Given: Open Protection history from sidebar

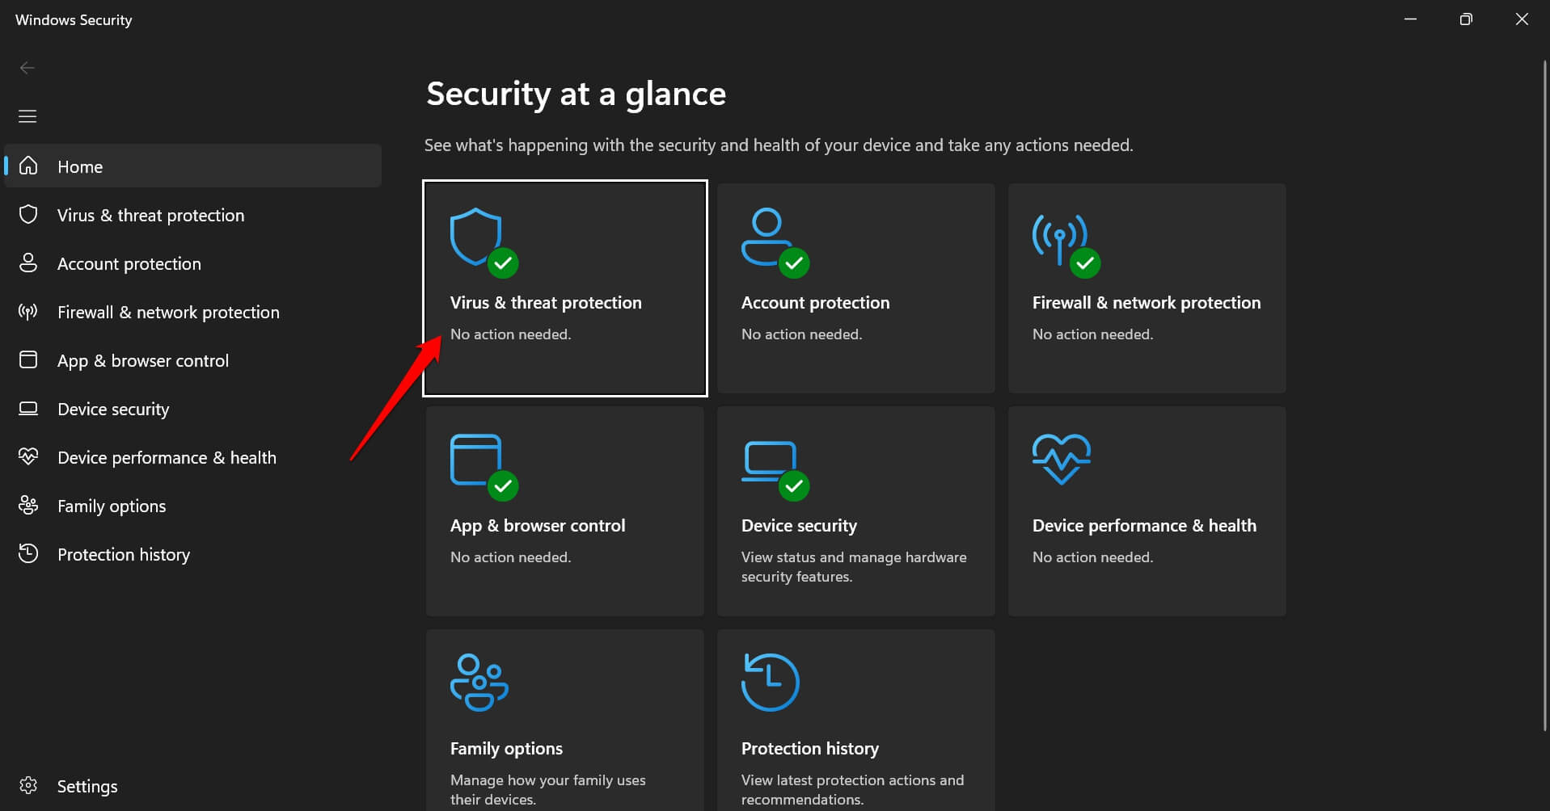Looking at the screenshot, I should 192,554.
